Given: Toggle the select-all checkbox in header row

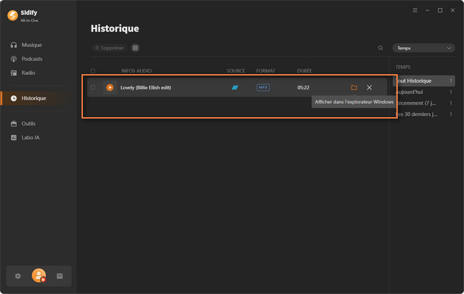Looking at the screenshot, I should point(93,71).
